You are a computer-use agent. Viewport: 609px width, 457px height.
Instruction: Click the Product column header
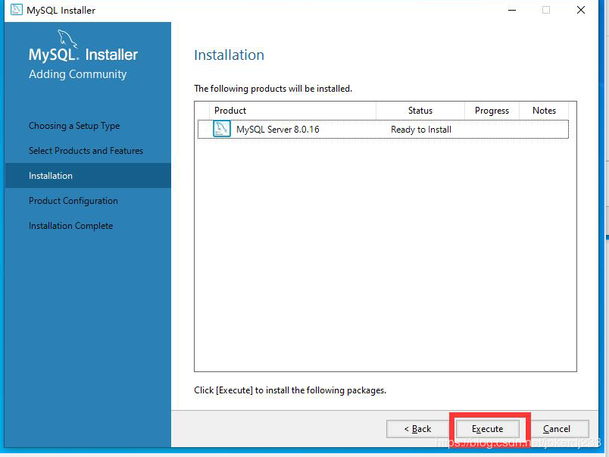coord(292,111)
